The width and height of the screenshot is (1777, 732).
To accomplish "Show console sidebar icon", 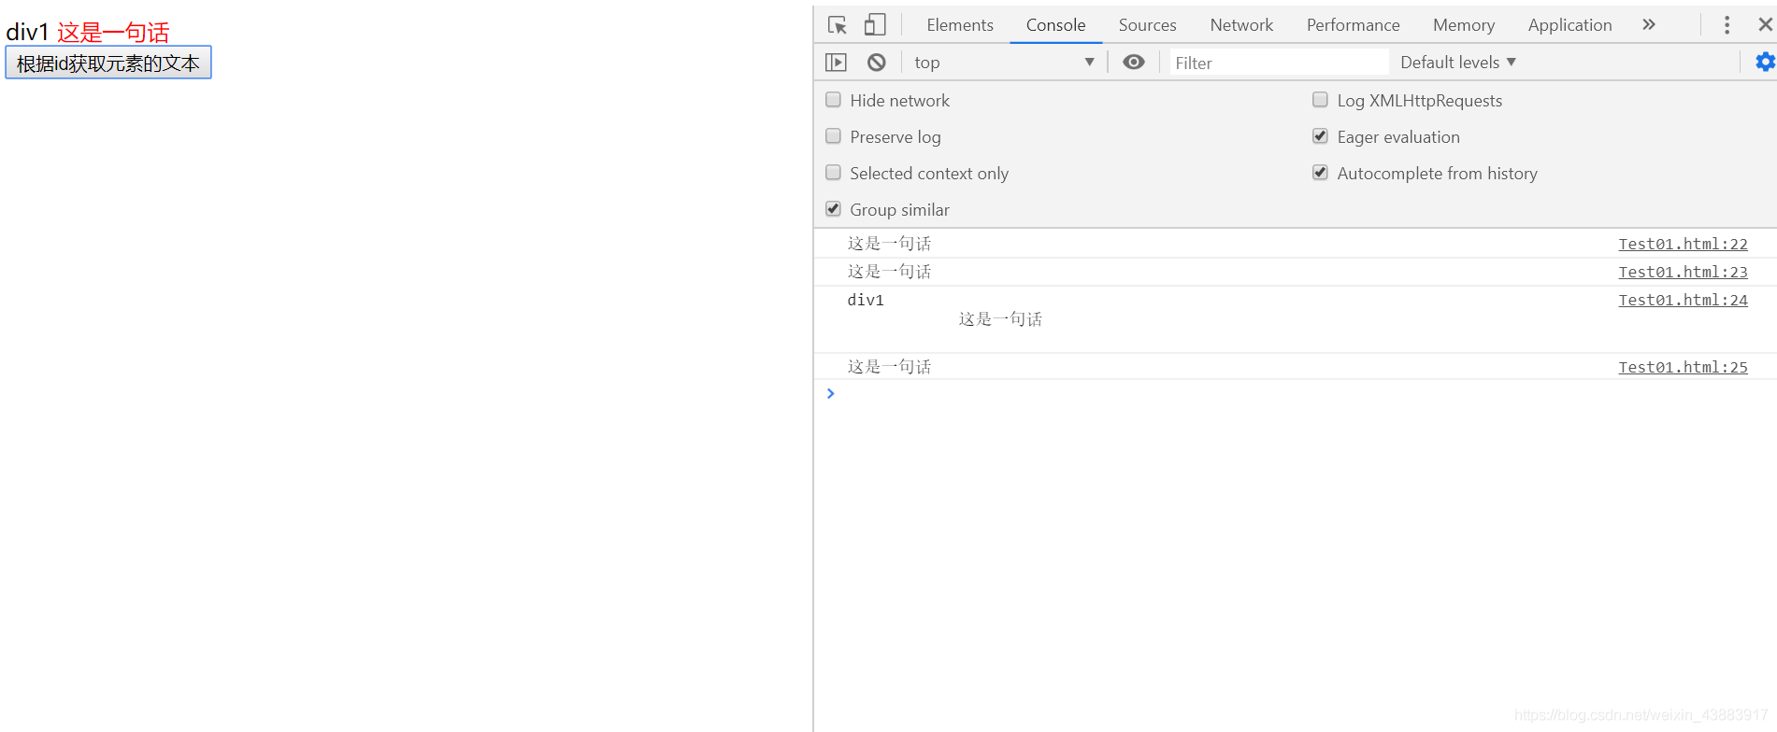I will [836, 63].
